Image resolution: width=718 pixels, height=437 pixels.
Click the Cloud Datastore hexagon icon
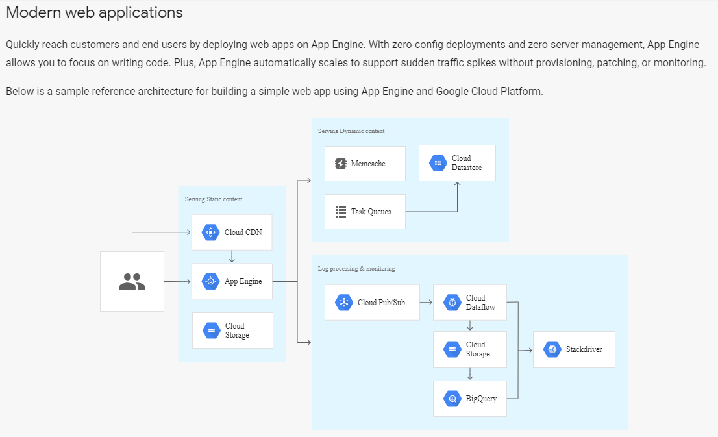(438, 163)
